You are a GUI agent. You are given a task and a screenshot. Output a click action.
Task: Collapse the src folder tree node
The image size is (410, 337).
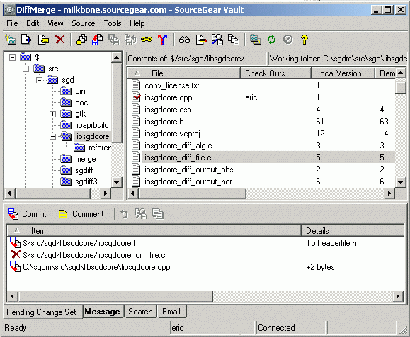(x=25, y=69)
